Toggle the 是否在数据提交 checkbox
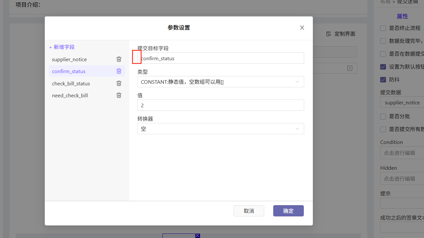This screenshot has height=238, width=424. [383, 54]
